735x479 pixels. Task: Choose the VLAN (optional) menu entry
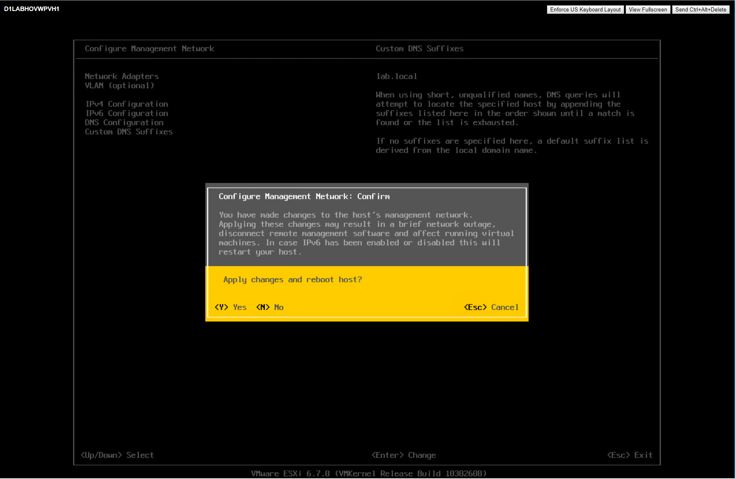119,86
